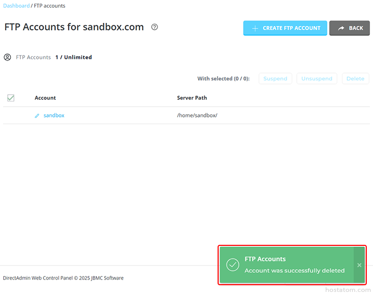Click the DirectAdmin footer copyright text
373x294 pixels.
pos(63,278)
